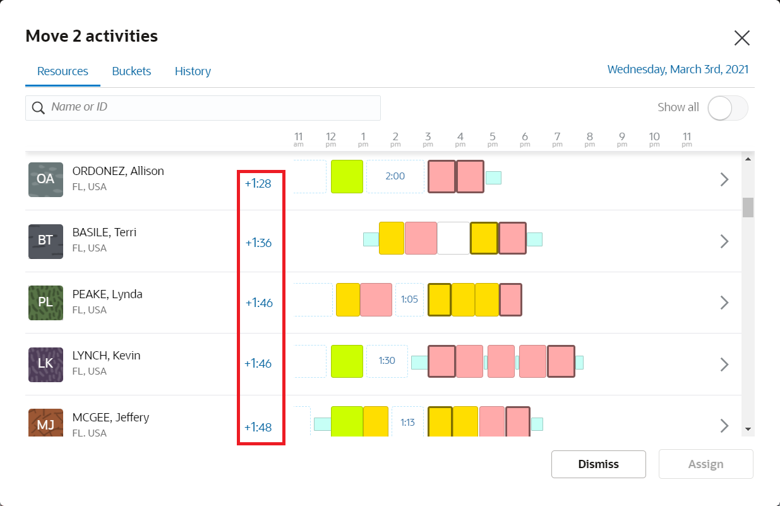Image resolution: width=780 pixels, height=506 pixels.
Task: Enable the Show all toggle
Action: click(727, 108)
